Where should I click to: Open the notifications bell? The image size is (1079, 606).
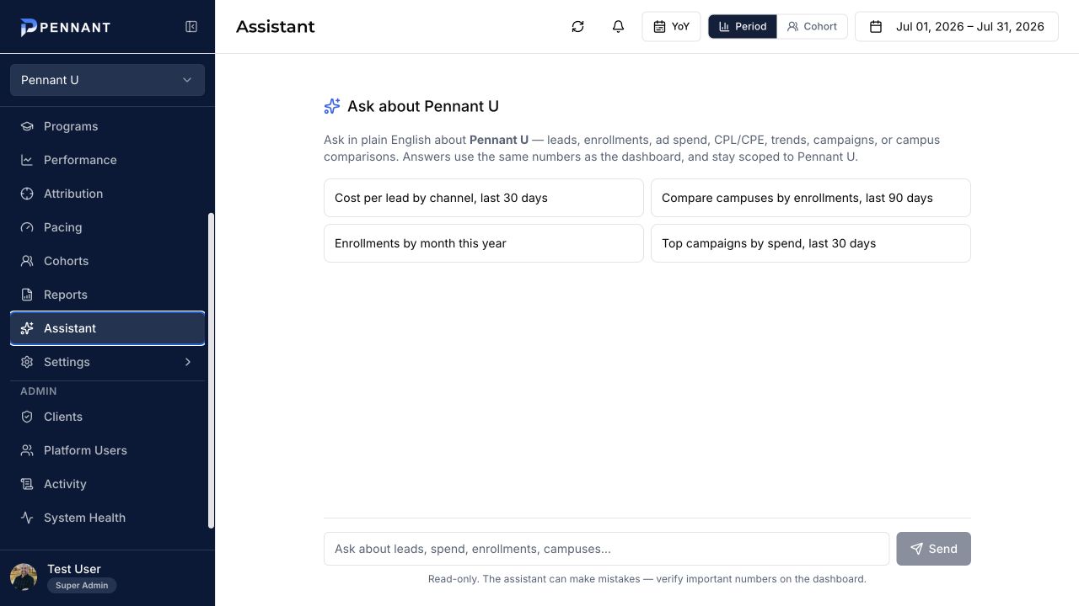618,27
